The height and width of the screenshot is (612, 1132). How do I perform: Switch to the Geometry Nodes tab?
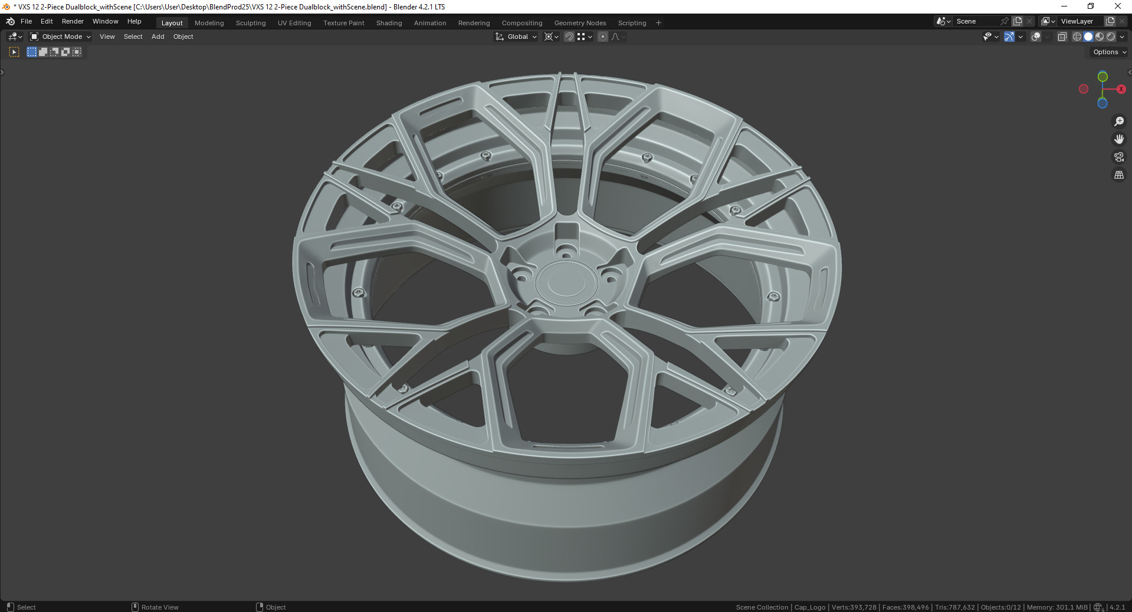click(x=580, y=23)
